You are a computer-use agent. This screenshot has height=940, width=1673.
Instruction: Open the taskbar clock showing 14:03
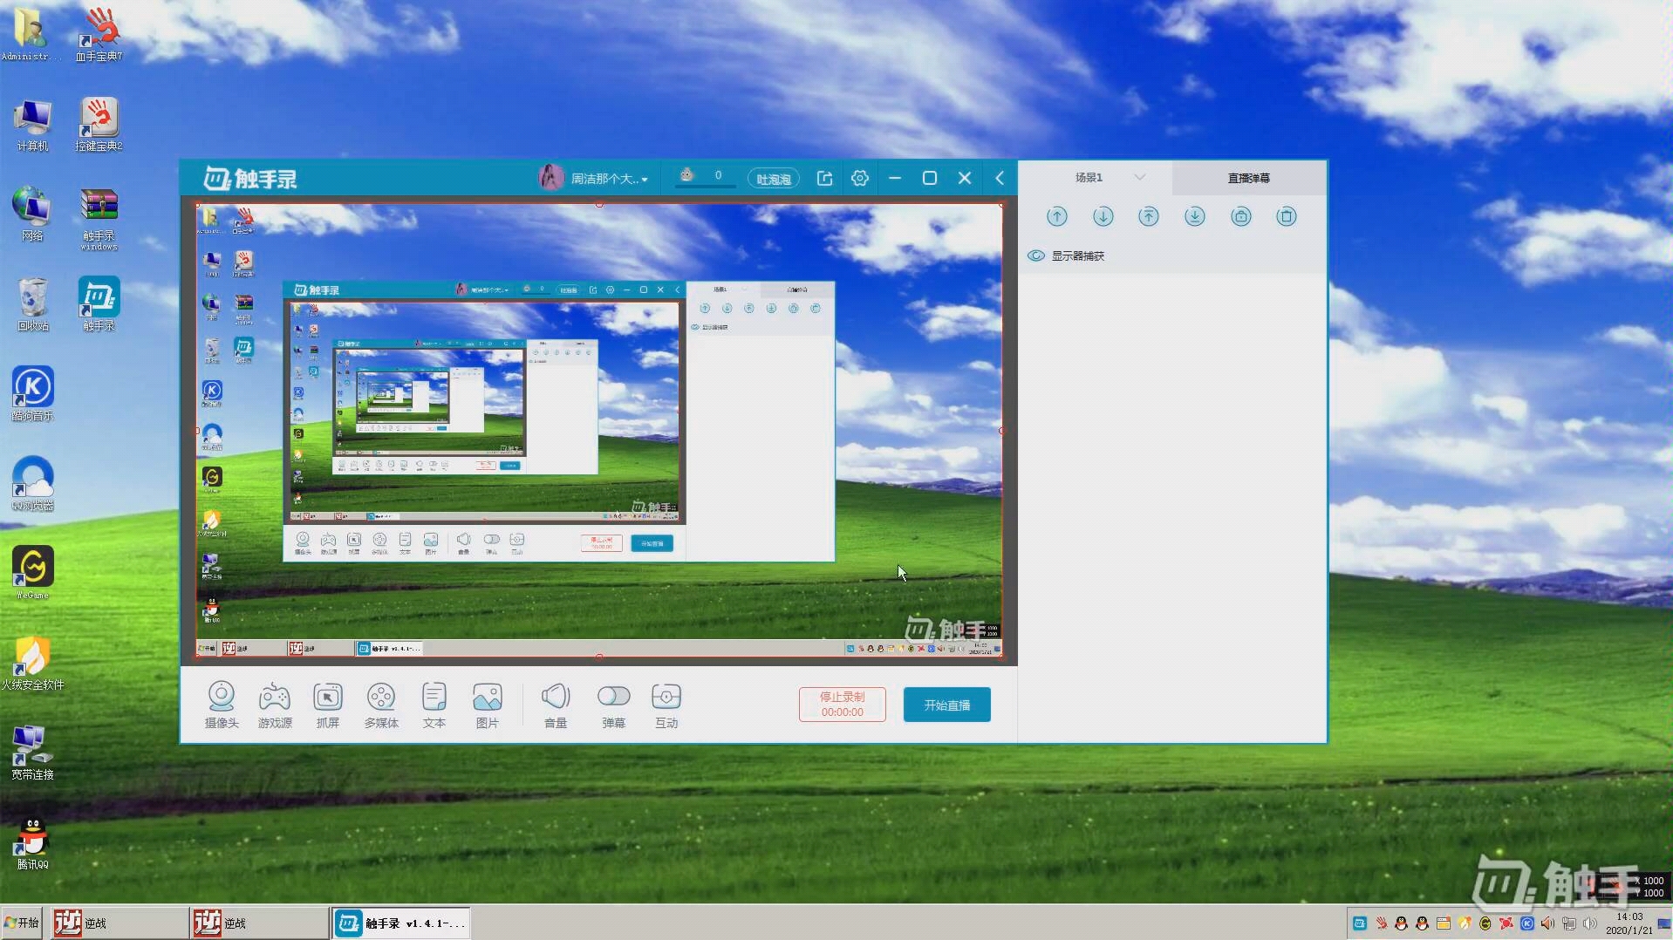(x=1629, y=923)
